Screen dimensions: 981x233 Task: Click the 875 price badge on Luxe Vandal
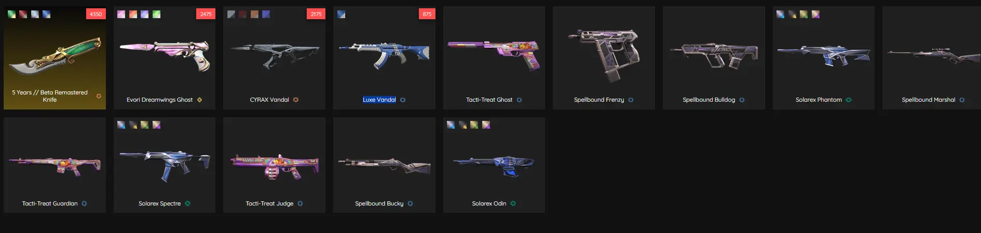(x=427, y=14)
